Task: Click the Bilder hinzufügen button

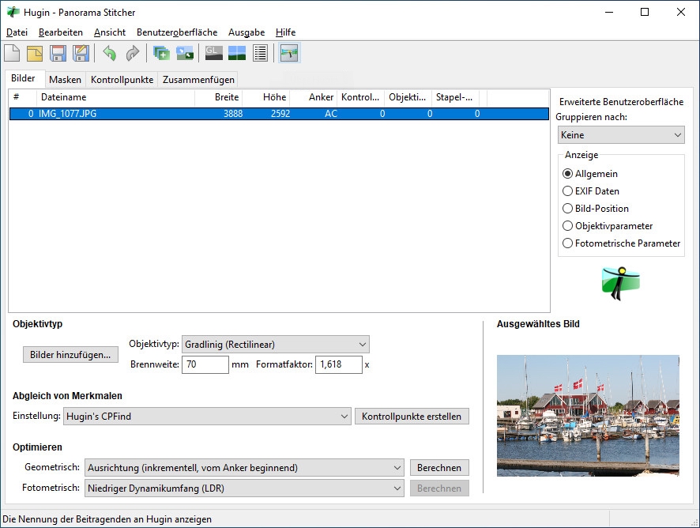Action: pyautogui.click(x=70, y=355)
